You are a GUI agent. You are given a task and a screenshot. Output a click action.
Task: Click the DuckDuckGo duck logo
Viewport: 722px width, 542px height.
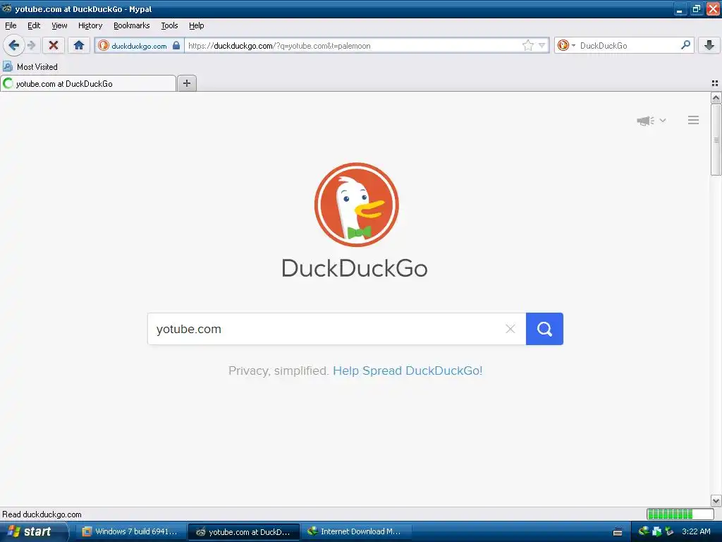(x=356, y=204)
